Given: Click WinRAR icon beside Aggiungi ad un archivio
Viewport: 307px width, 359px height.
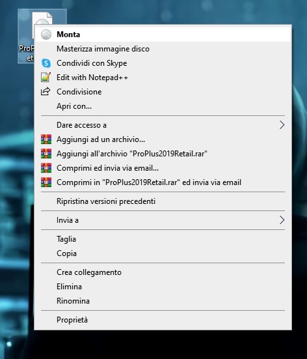Looking at the screenshot, I should pos(46,139).
